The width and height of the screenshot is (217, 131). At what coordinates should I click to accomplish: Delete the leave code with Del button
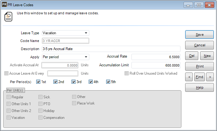coord(191,56)
